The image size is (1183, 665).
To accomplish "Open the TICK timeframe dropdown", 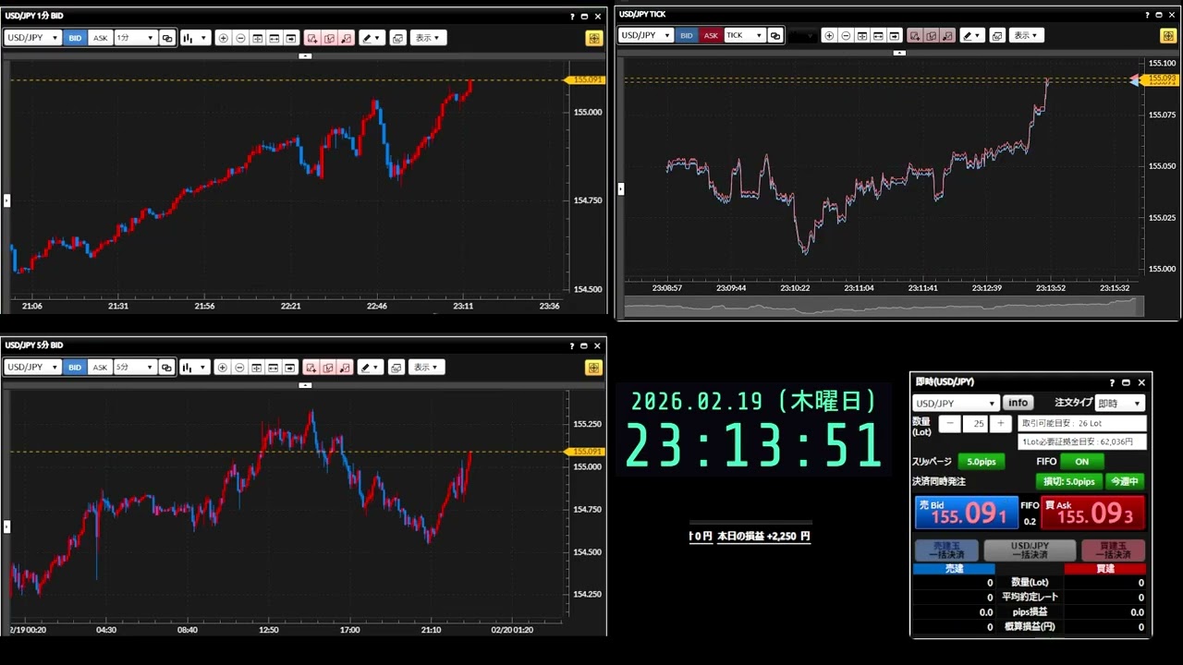I will pos(744,35).
